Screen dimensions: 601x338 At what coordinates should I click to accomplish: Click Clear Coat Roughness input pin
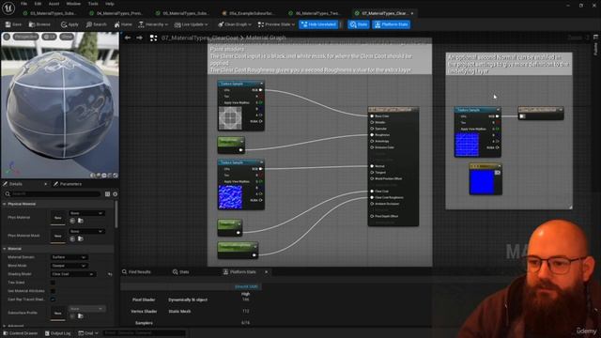[372, 197]
